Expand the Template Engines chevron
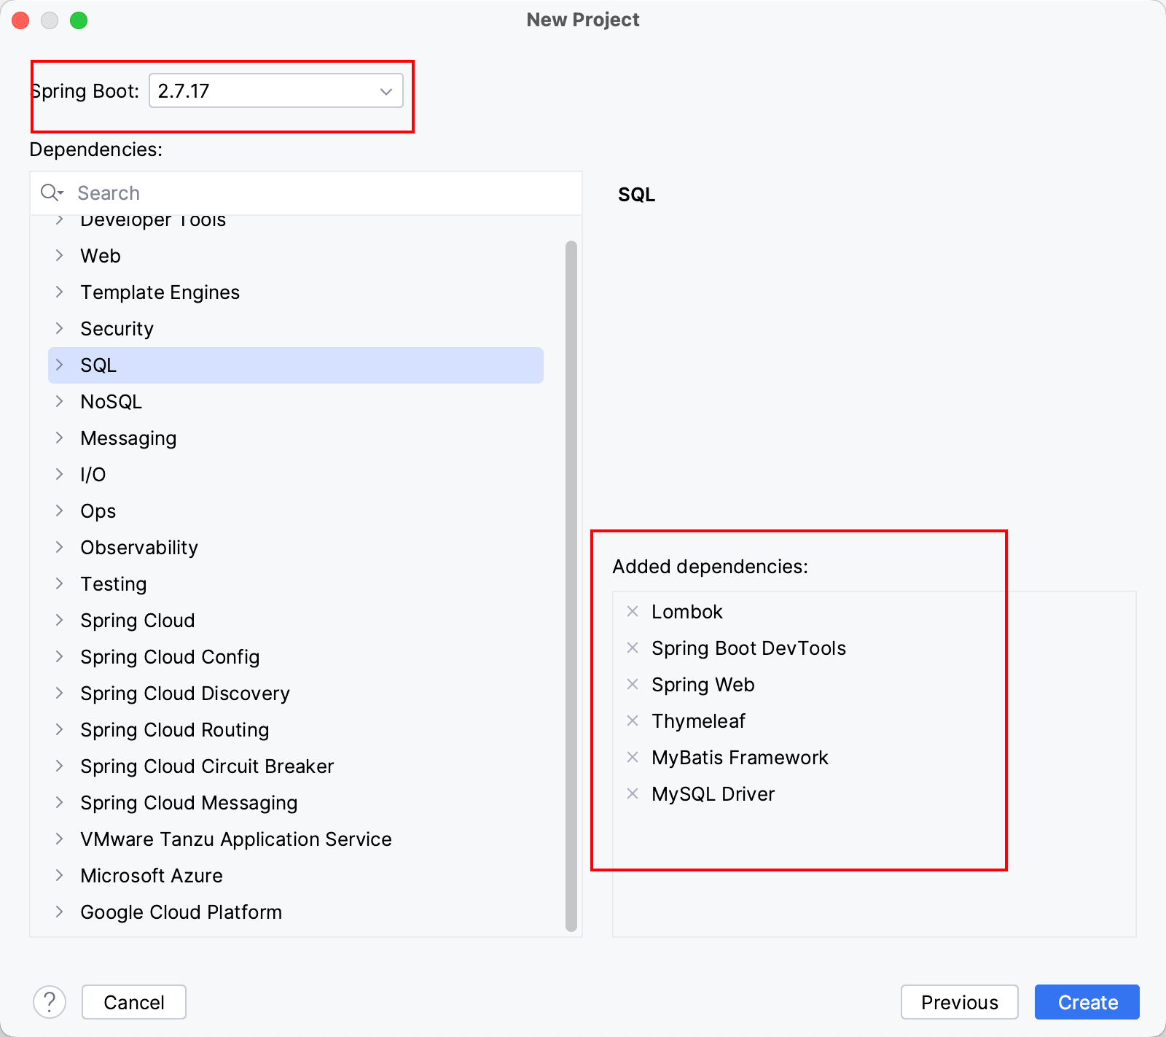Screen dimensions: 1166x1037 point(60,292)
